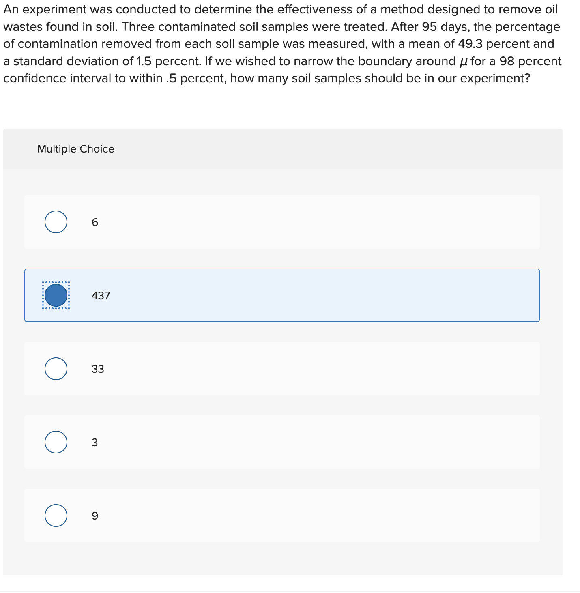
Task: Select the radio button for answer 9
Action: (x=56, y=516)
